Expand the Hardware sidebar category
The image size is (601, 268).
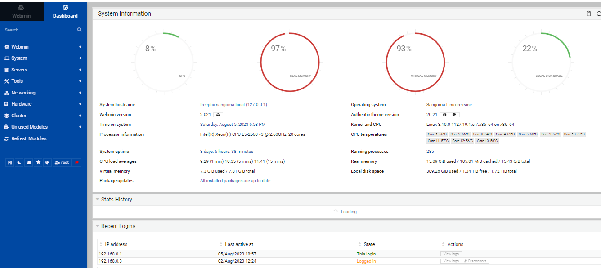[22, 104]
